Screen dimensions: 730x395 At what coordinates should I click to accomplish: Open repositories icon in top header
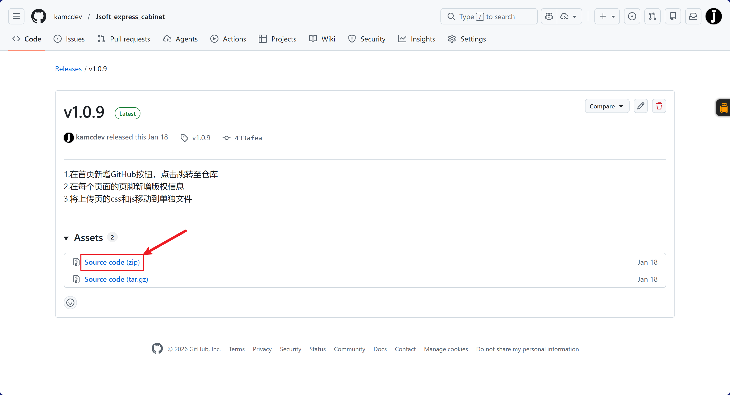pos(673,16)
